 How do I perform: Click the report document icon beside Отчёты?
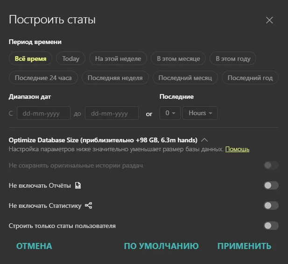[78, 186]
